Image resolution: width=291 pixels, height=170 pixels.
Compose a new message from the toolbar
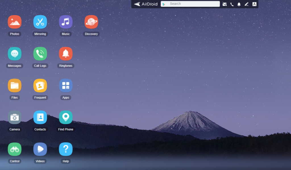pos(225,4)
